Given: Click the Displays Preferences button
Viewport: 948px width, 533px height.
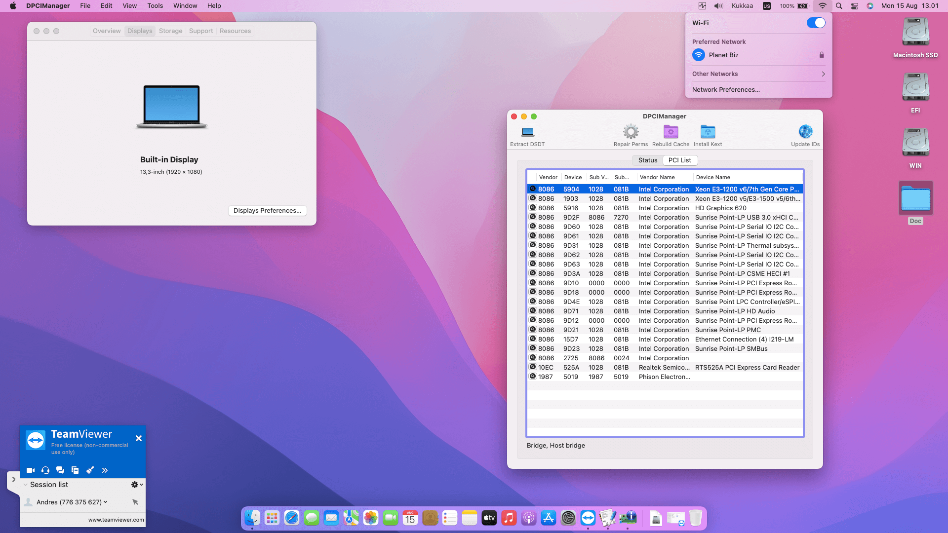Looking at the screenshot, I should click(x=267, y=211).
